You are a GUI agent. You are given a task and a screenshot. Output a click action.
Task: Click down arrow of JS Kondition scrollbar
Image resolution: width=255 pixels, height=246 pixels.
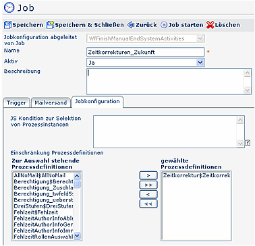240,143
